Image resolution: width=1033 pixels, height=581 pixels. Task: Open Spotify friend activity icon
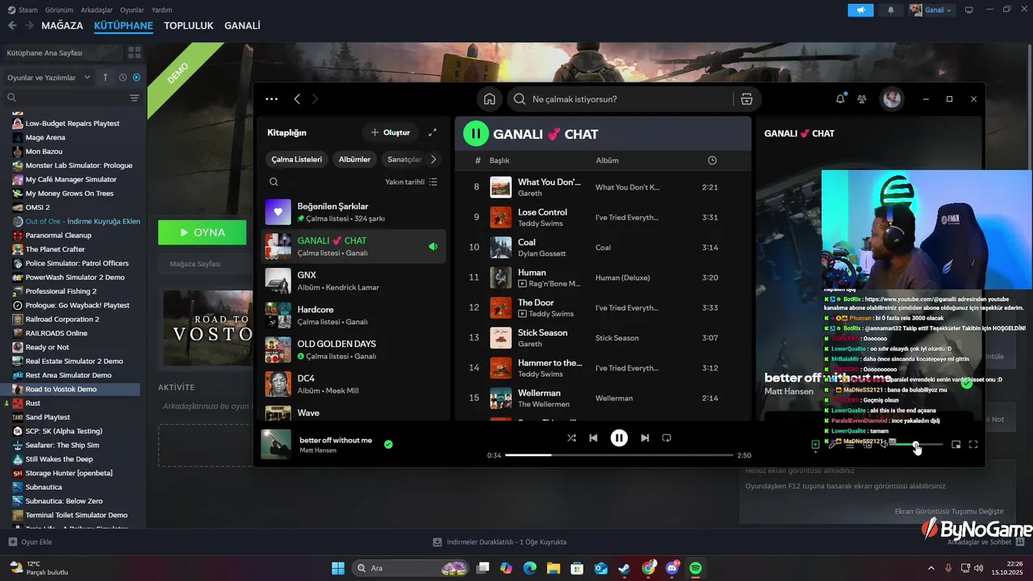pyautogui.click(x=862, y=99)
